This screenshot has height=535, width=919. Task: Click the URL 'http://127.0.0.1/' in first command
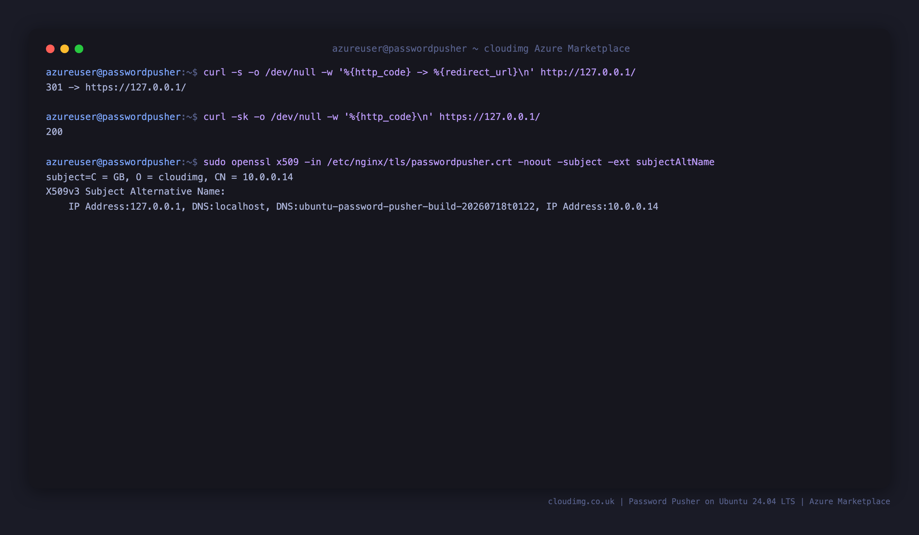pyautogui.click(x=588, y=72)
